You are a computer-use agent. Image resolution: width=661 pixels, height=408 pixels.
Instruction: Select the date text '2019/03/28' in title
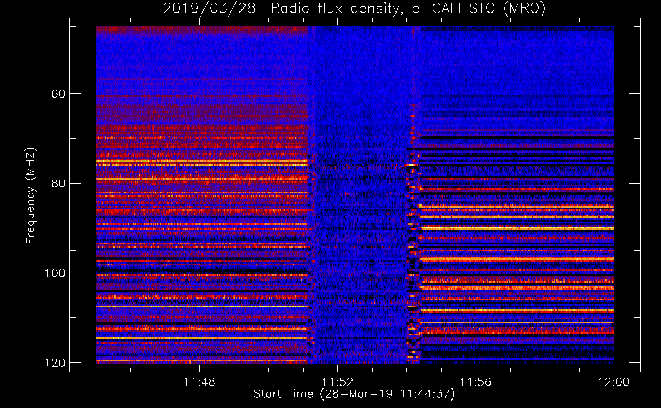point(210,9)
